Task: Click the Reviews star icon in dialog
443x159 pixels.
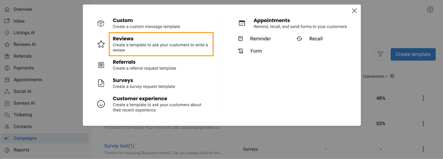Action: point(101,44)
